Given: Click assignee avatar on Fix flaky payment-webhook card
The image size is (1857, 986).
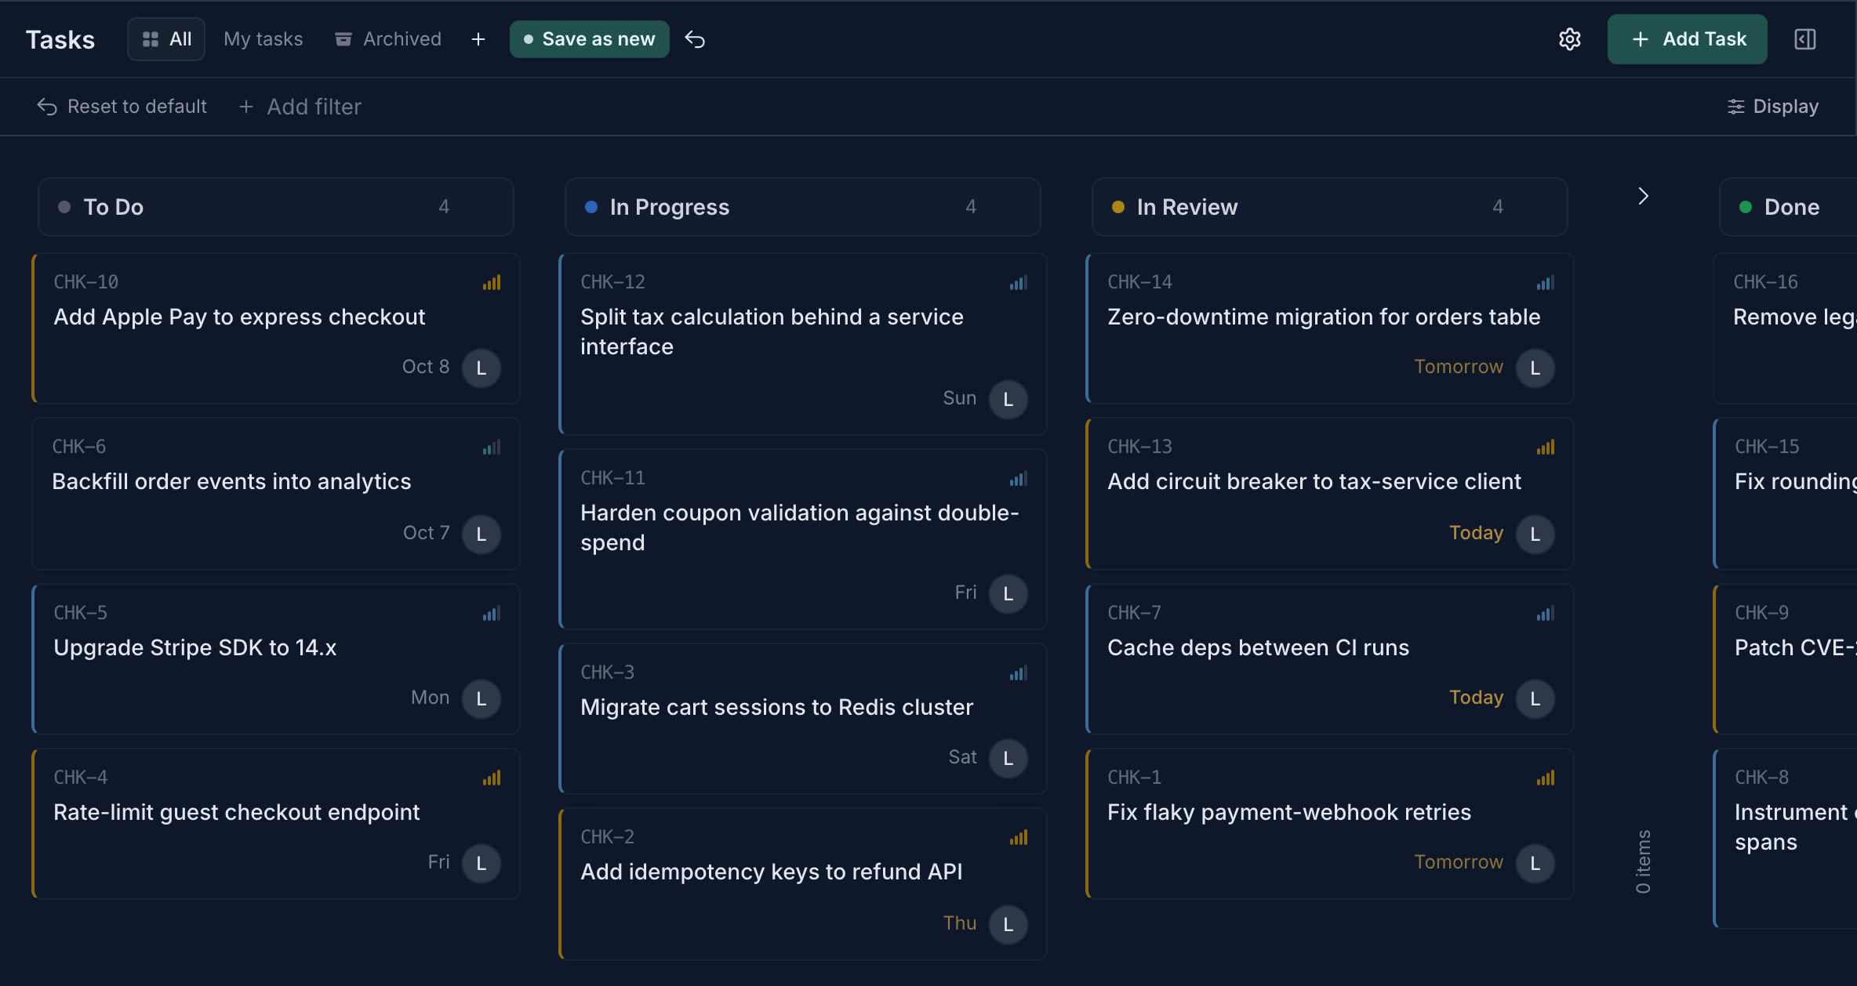Looking at the screenshot, I should (1535, 864).
